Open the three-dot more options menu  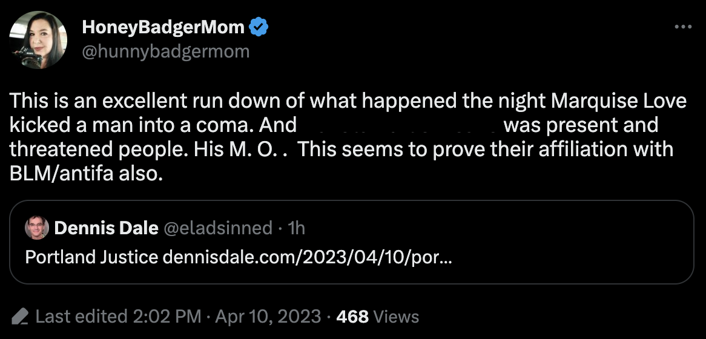(x=682, y=27)
